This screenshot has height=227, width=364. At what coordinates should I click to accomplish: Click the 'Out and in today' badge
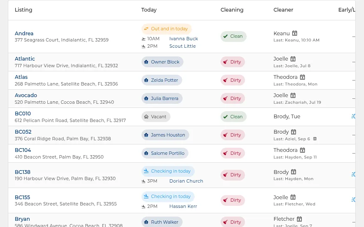tap(166, 29)
